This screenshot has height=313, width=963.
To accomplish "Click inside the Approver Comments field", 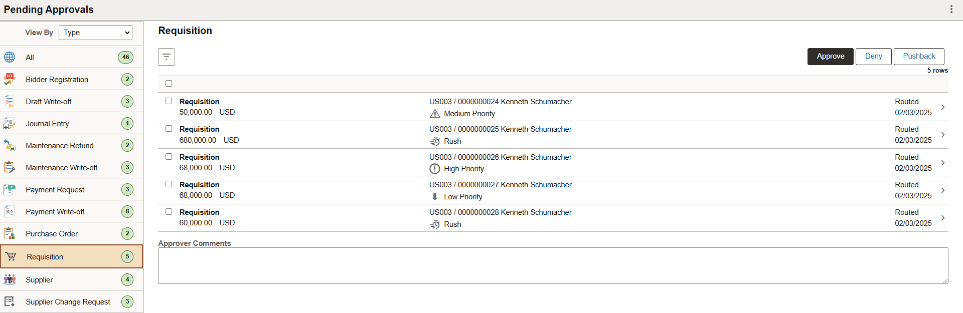I will (552, 265).
